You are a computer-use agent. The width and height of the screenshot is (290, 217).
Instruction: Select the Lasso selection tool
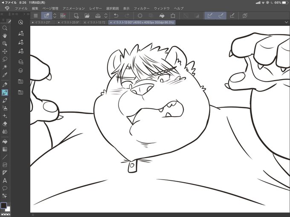click(x=5, y=59)
